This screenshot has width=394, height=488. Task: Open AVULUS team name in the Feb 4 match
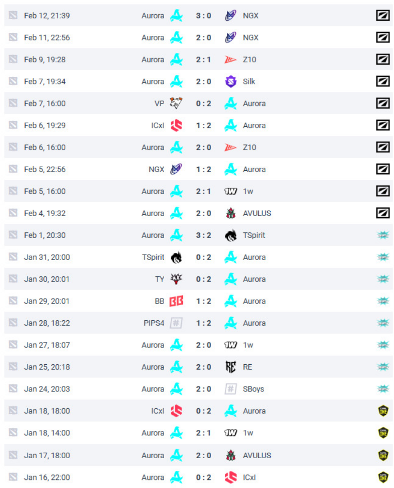[x=257, y=213]
